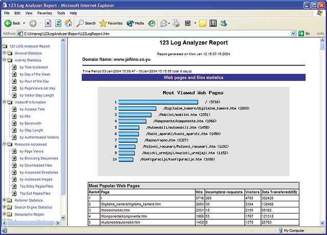Click the History icon in toolbar

[x=152, y=24]
